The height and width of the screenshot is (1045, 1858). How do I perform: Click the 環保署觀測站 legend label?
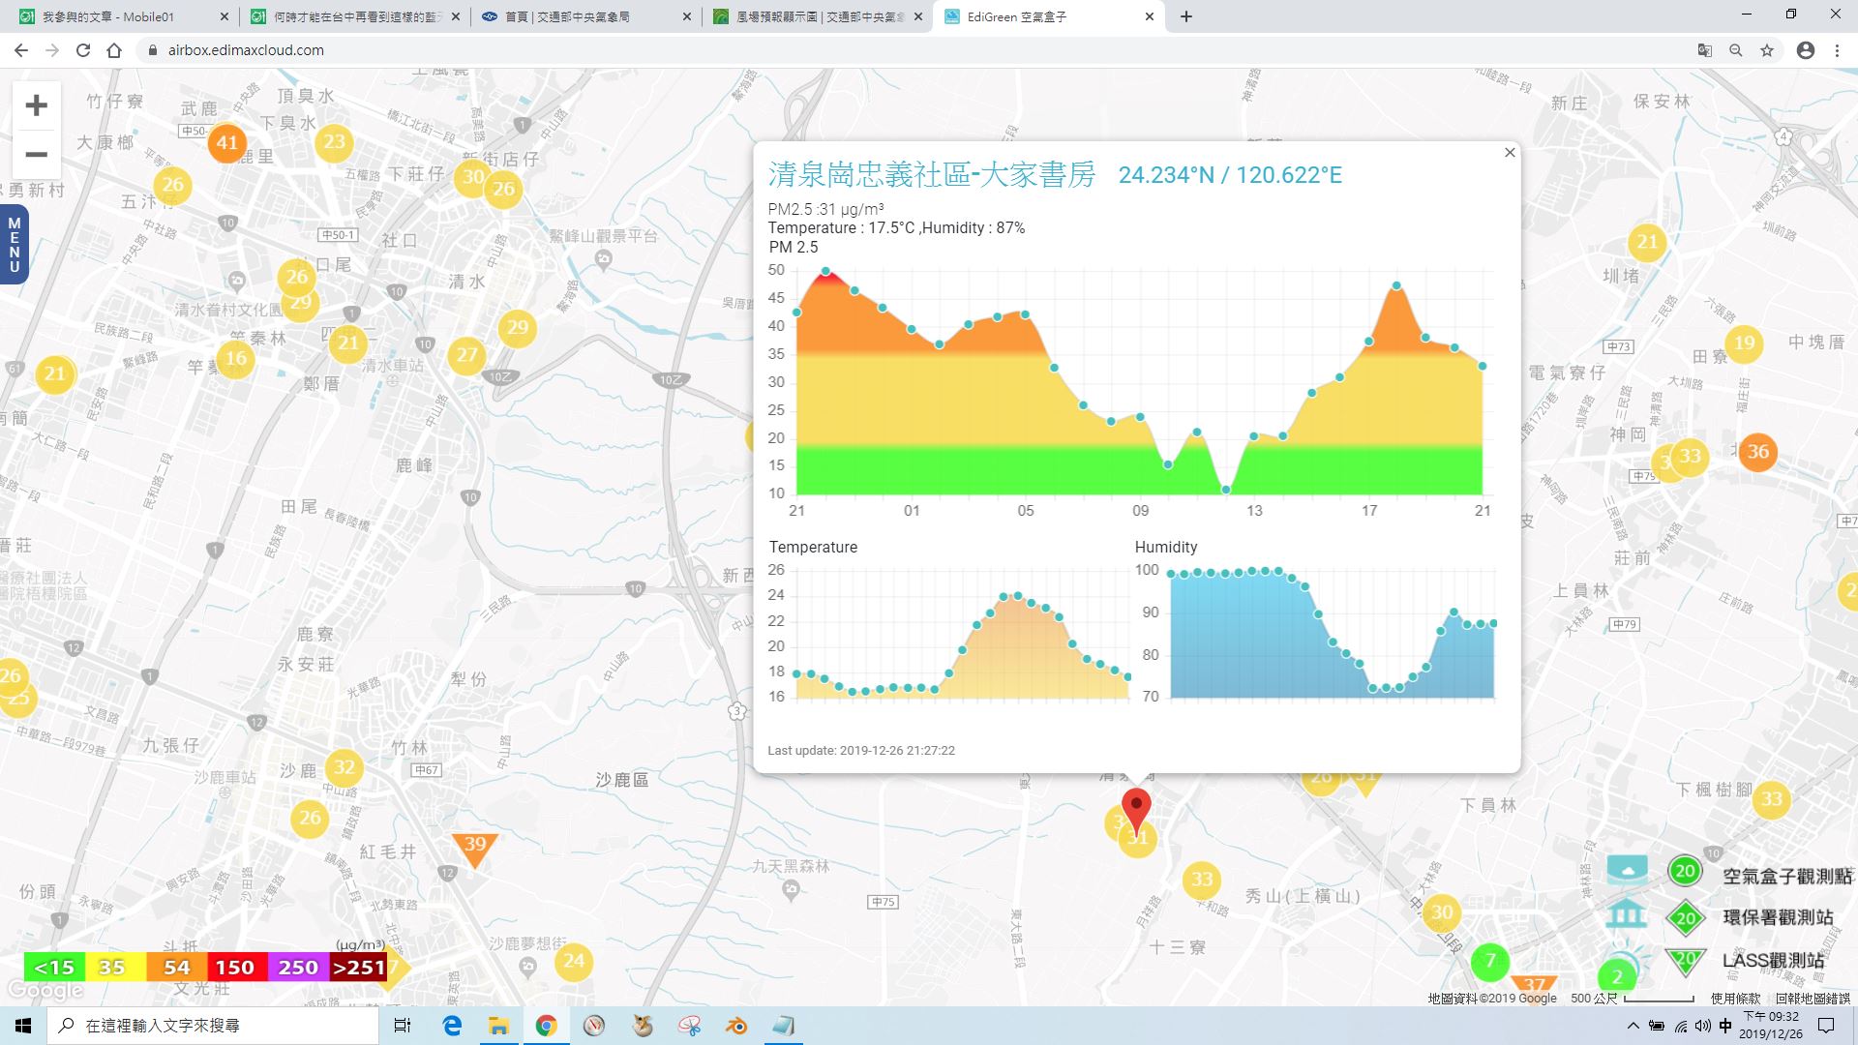click(1779, 917)
